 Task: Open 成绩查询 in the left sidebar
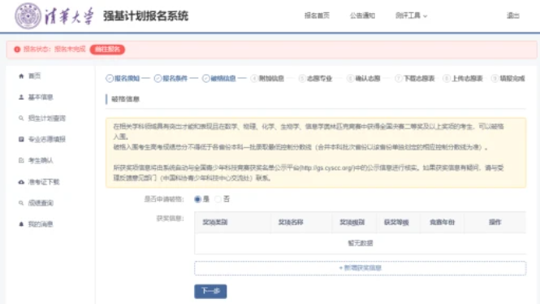[x=41, y=203]
